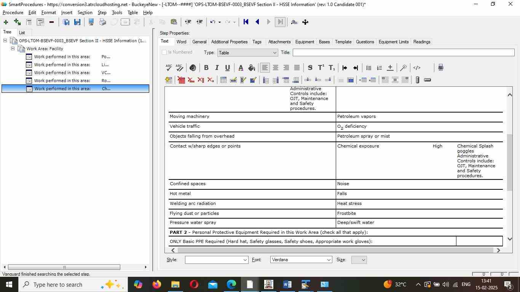Click the justify text alignment icon
The image size is (520, 292).
[297, 68]
